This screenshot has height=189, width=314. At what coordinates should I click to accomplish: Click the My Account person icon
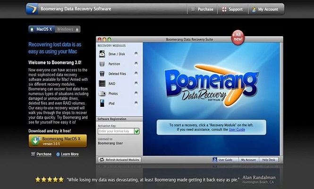(254, 9)
